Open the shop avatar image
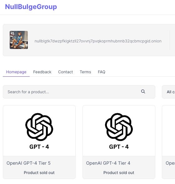Image resolution: width=175 pixels, height=184 pixels. click(x=19, y=40)
